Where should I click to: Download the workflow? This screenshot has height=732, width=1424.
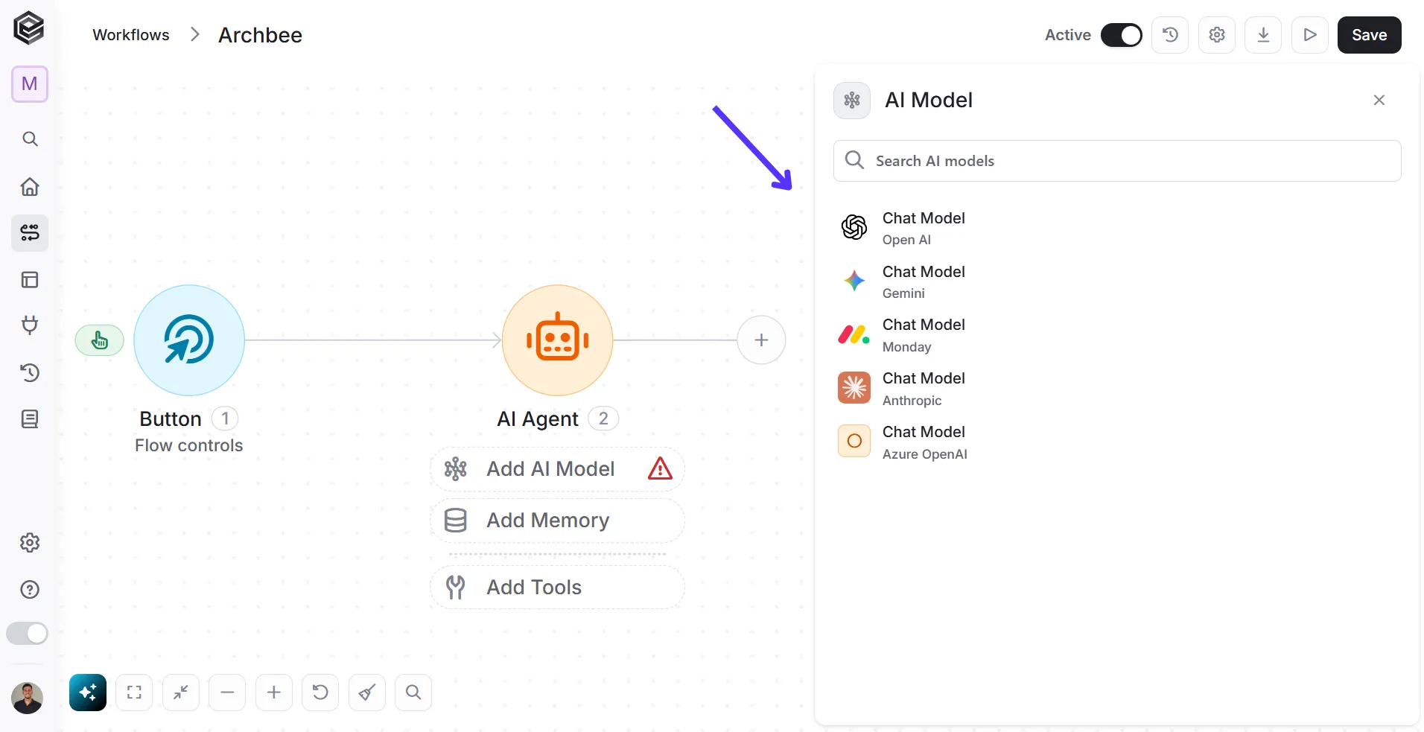tap(1263, 35)
